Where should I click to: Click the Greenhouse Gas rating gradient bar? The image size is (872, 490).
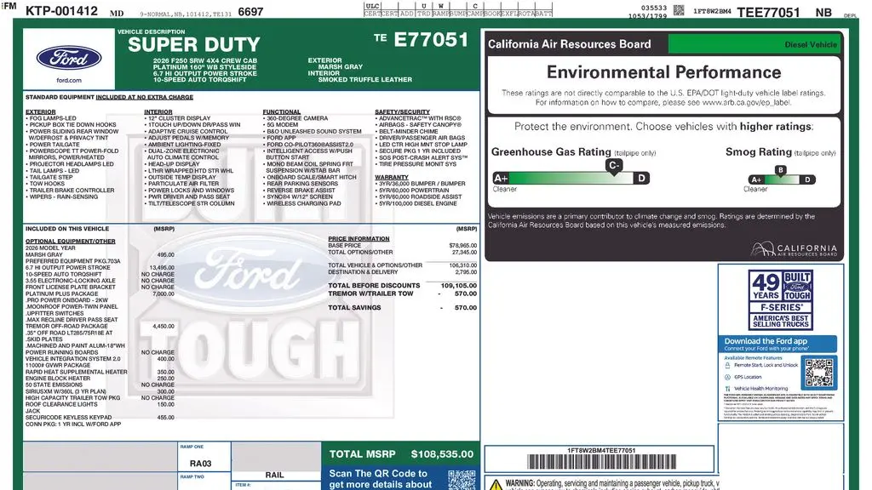(571, 179)
